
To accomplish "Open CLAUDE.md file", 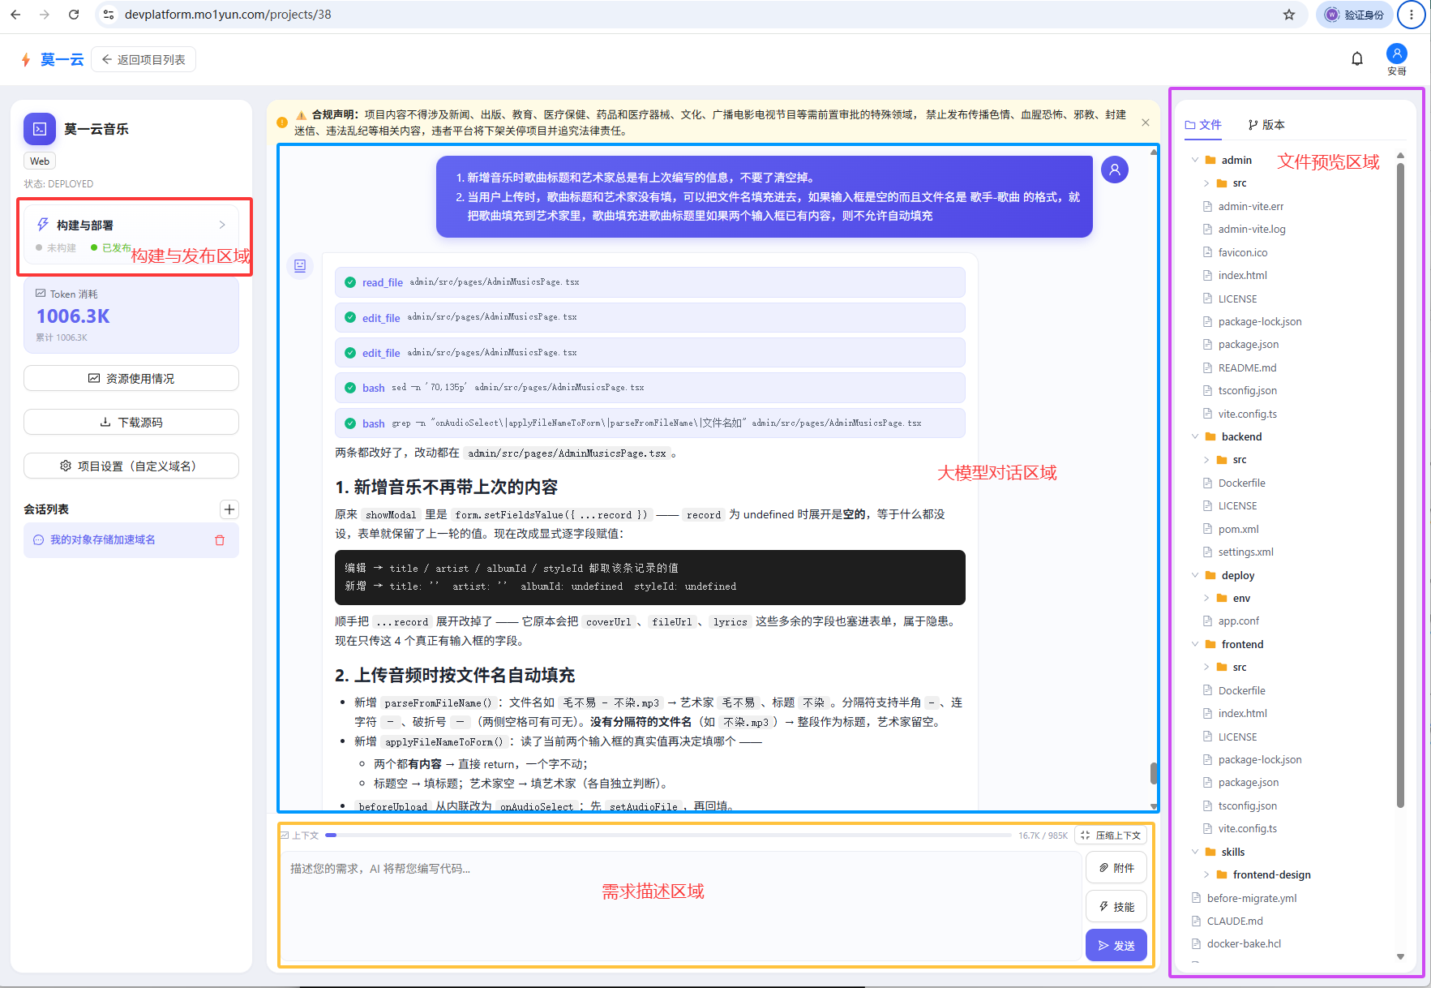I will [1235, 921].
